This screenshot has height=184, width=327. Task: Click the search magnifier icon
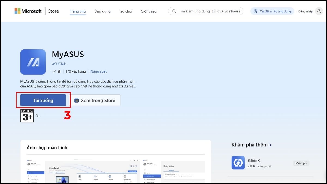174,11
